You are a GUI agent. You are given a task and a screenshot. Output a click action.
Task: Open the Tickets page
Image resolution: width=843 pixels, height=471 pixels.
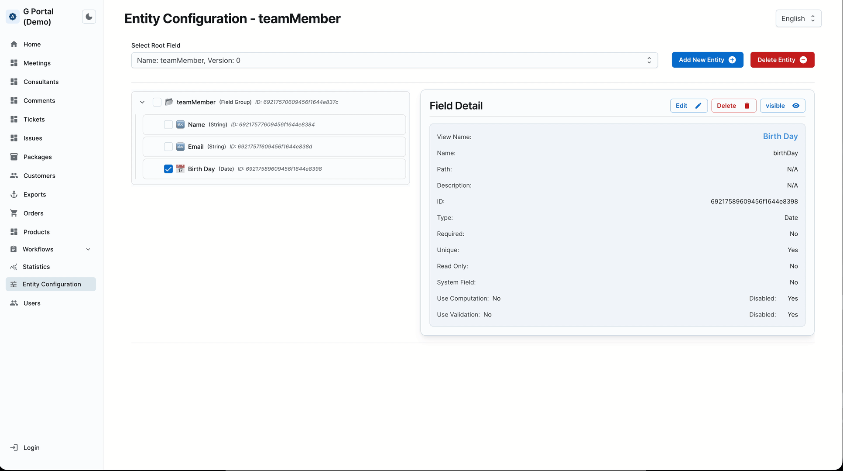(34, 119)
